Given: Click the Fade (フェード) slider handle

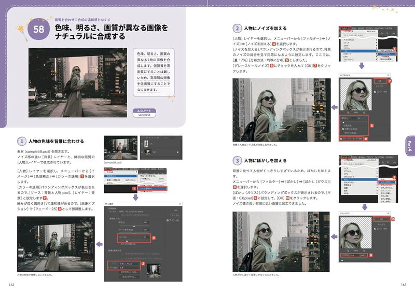Looking at the screenshot, I should pos(127,241).
